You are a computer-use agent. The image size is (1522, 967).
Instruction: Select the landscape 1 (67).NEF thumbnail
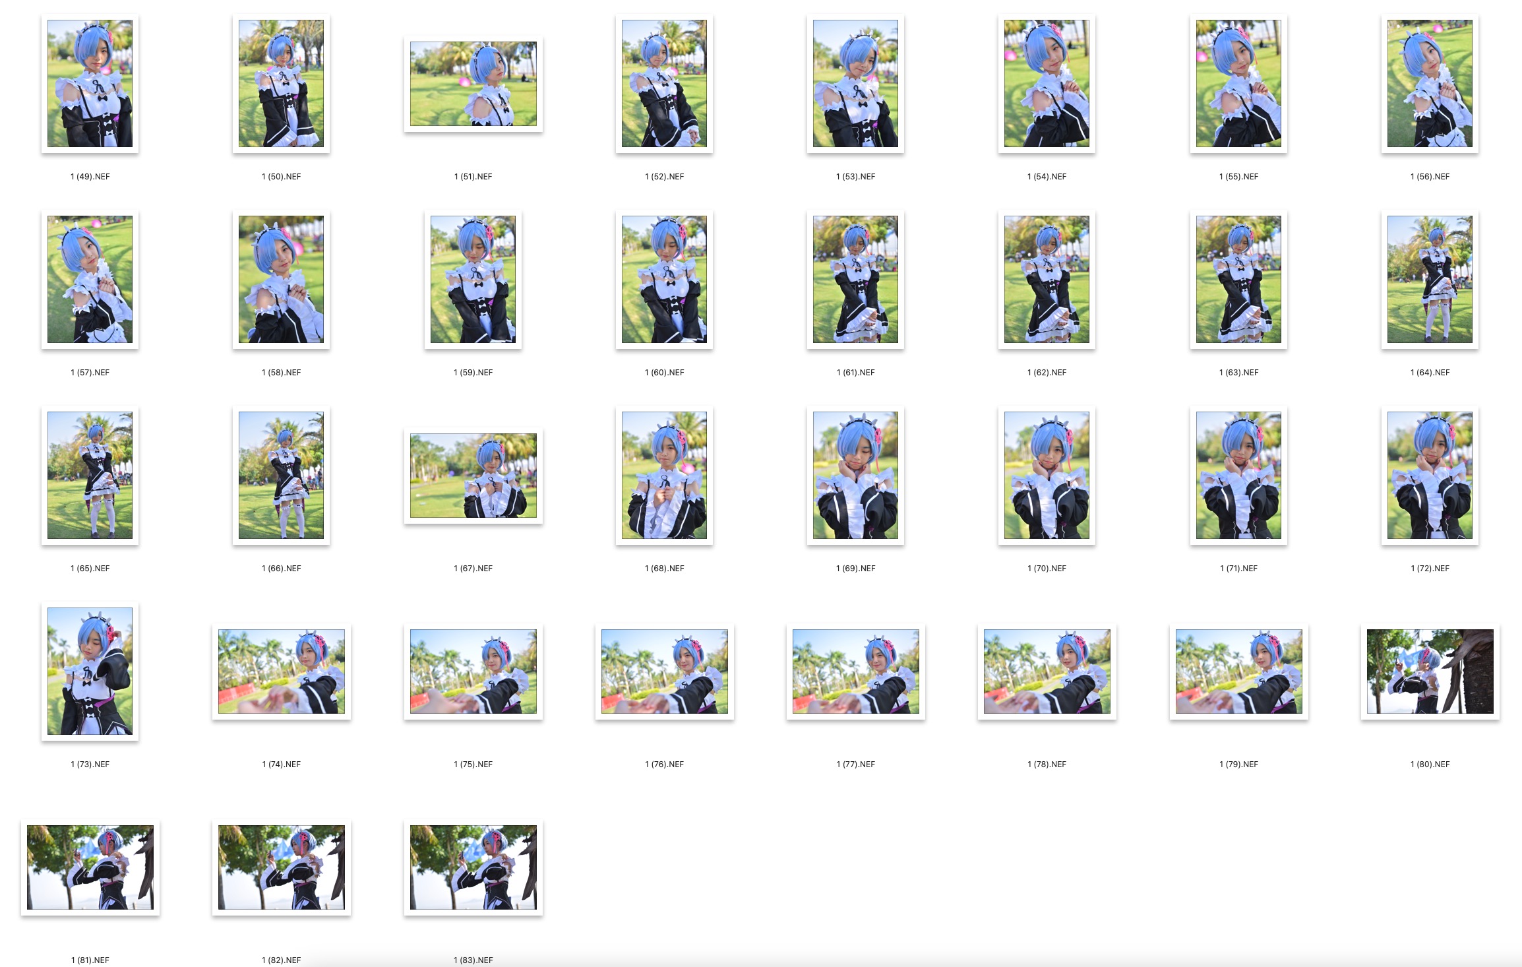tap(473, 476)
